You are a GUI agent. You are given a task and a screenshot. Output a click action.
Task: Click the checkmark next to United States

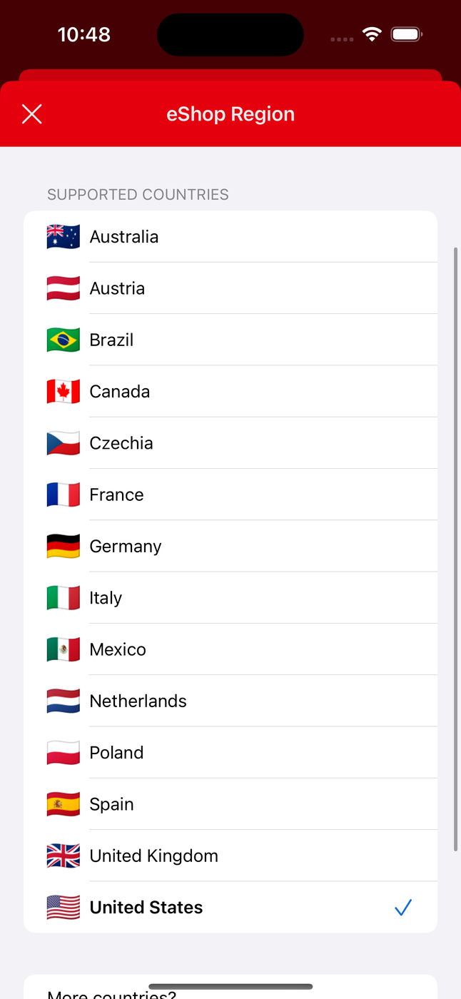point(403,908)
